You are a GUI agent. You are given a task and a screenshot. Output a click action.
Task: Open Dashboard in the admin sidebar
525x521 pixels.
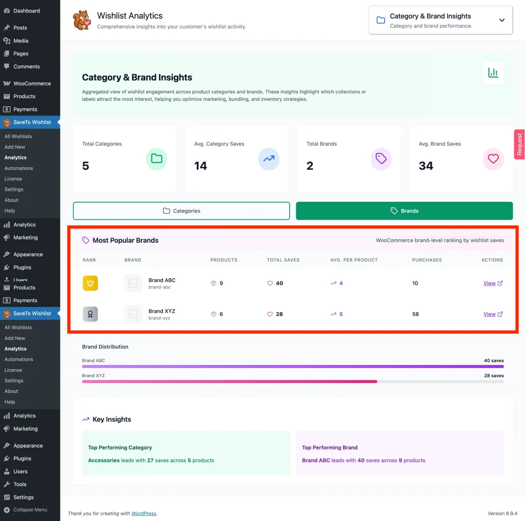pos(26,11)
